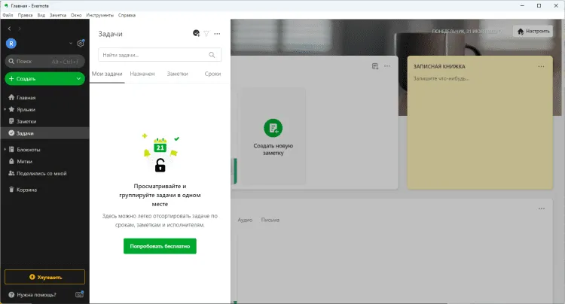
Task: Click the news envelope icon at sidebar bottom
Action: click(80, 294)
